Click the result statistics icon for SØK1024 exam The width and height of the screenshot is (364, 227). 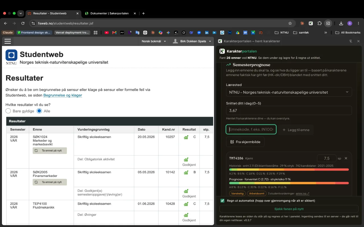(x=186, y=137)
